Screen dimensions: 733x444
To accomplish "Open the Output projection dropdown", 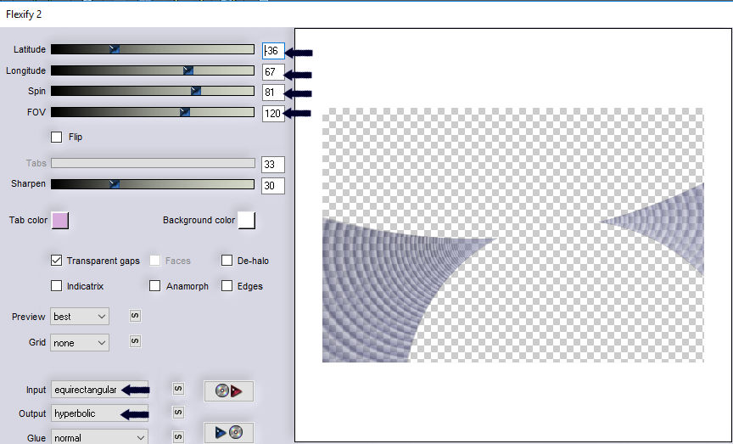I will 99,413.
